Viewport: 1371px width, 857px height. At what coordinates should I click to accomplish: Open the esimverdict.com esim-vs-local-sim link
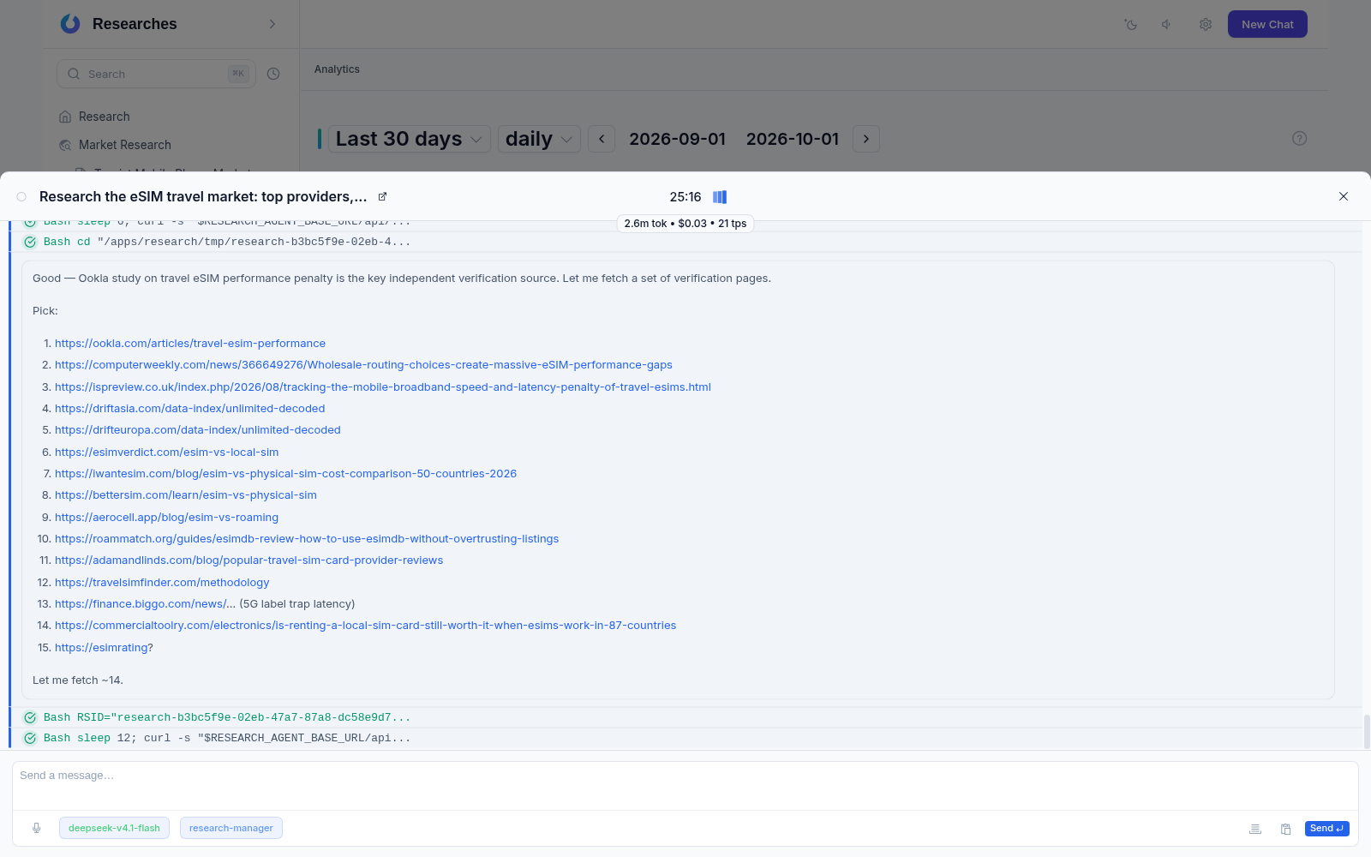[167, 452]
